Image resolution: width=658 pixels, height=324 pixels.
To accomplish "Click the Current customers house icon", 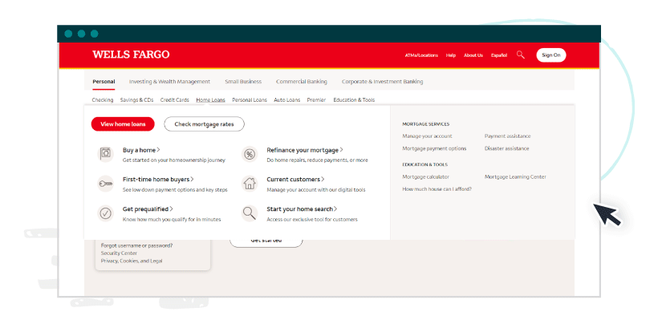I will 250,184.
